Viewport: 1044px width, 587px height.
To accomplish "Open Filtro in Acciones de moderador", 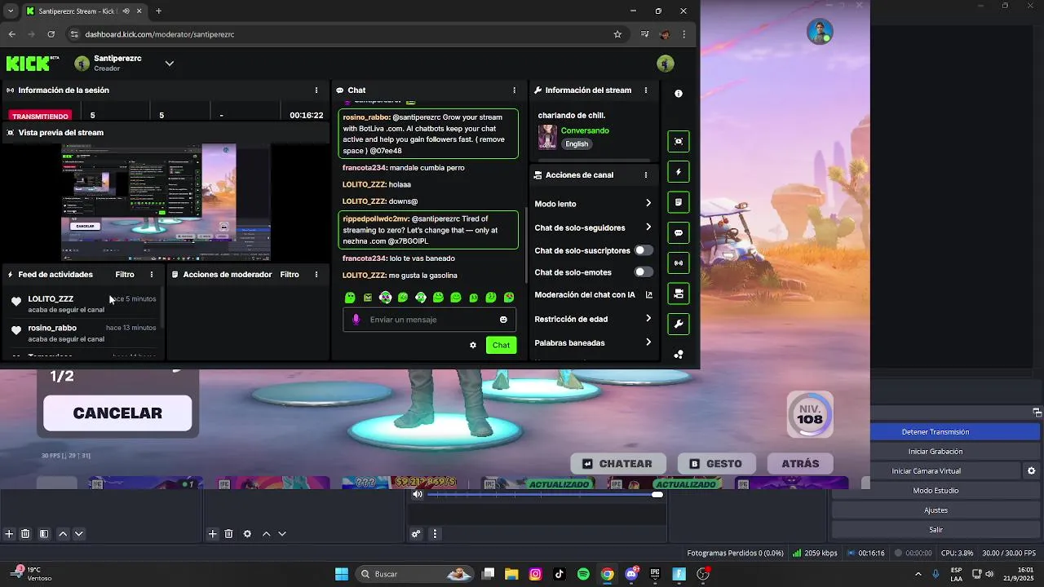I will click(290, 275).
